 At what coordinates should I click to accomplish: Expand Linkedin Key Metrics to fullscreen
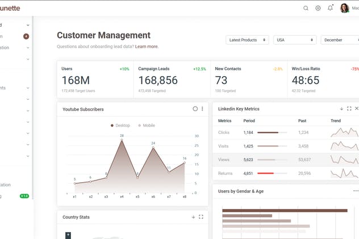(349, 108)
